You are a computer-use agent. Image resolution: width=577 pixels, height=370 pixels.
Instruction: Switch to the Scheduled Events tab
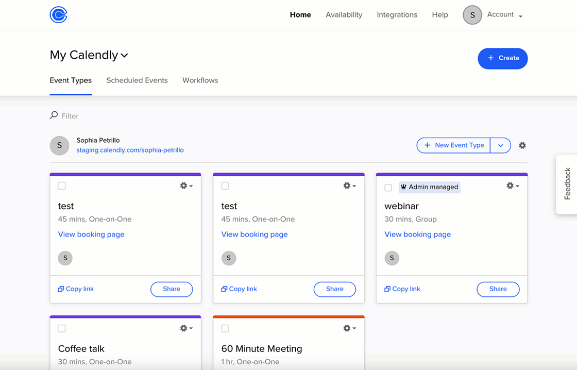pos(137,80)
